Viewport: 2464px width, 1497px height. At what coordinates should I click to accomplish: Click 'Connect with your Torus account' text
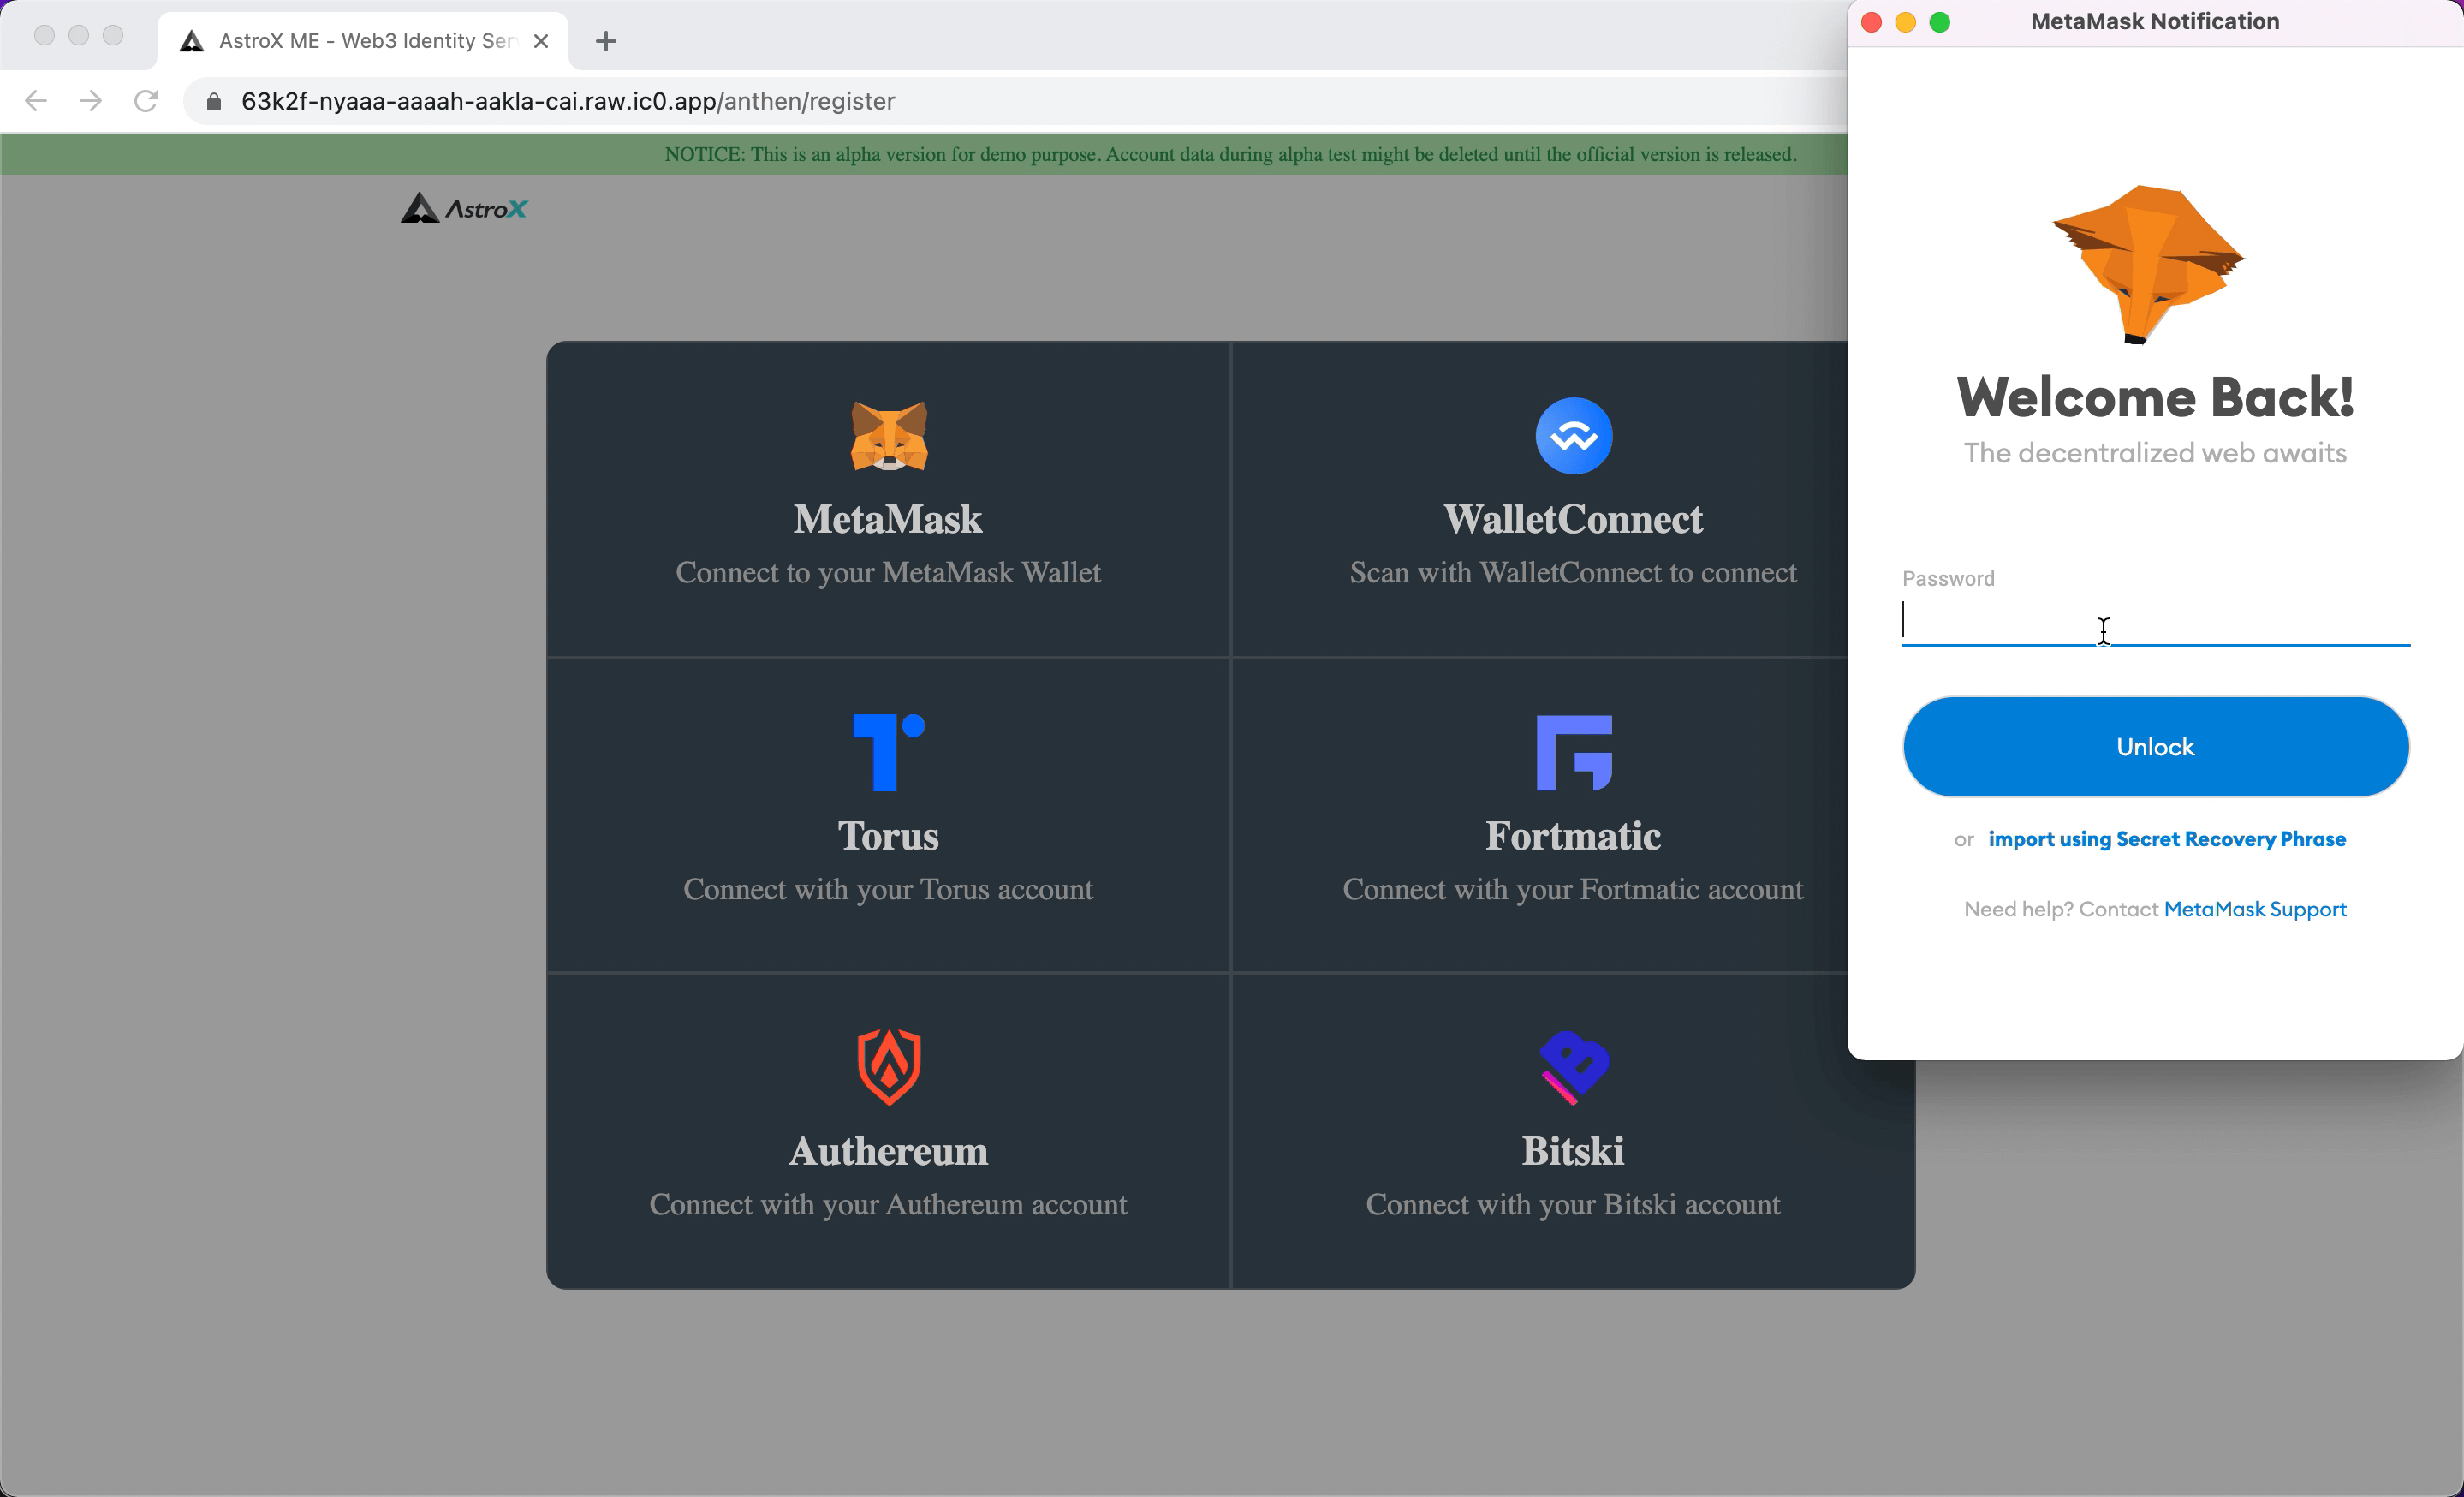[x=888, y=889]
